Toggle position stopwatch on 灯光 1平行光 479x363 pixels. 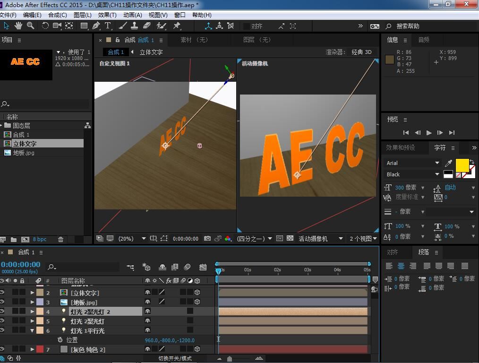[x=60, y=340]
